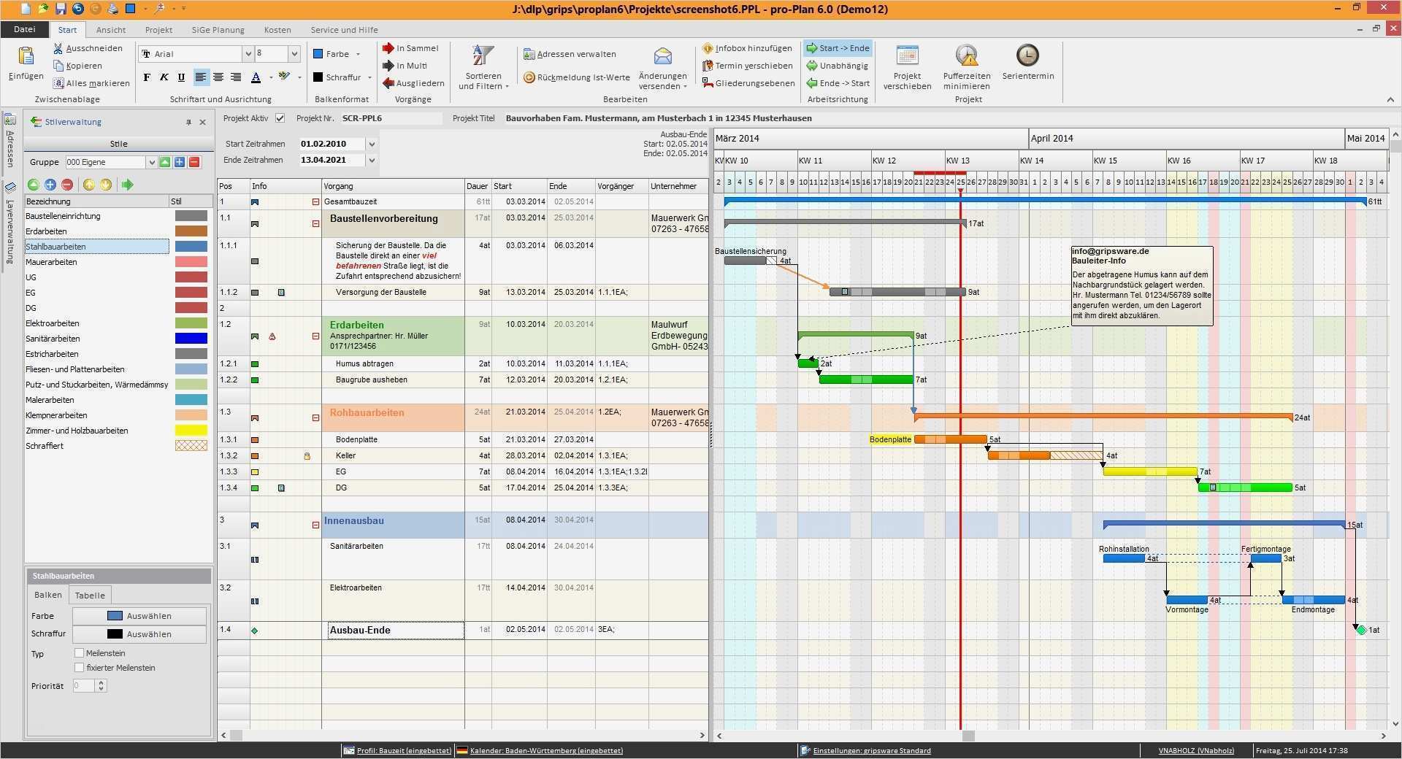Viewport: 1402px width, 759px height.
Task: Open the SiGe Planung tab
Action: (x=218, y=30)
